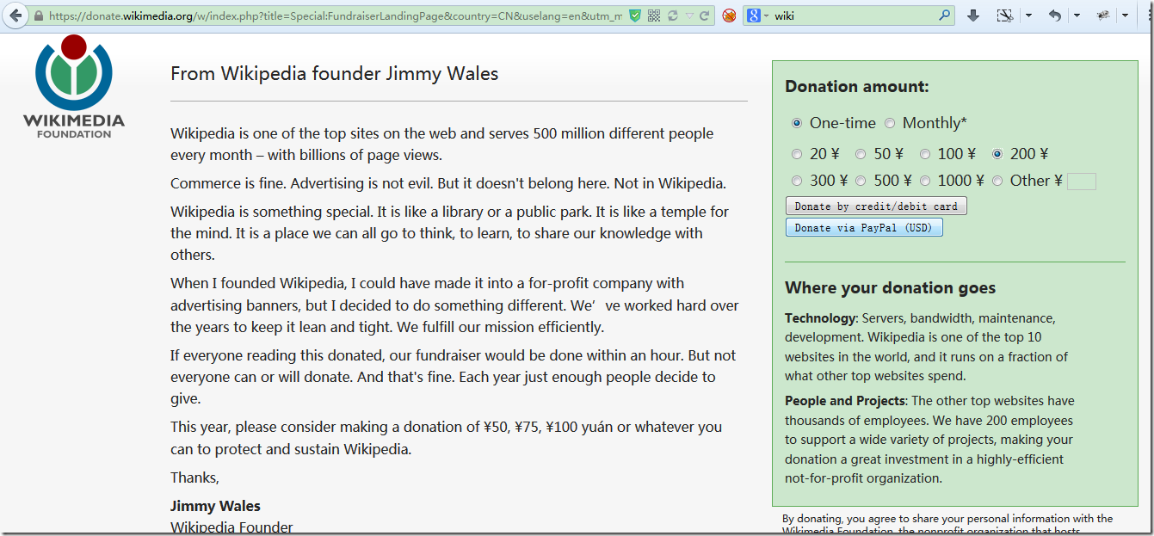
Task: Click the Google search engine icon
Action: [x=753, y=15]
